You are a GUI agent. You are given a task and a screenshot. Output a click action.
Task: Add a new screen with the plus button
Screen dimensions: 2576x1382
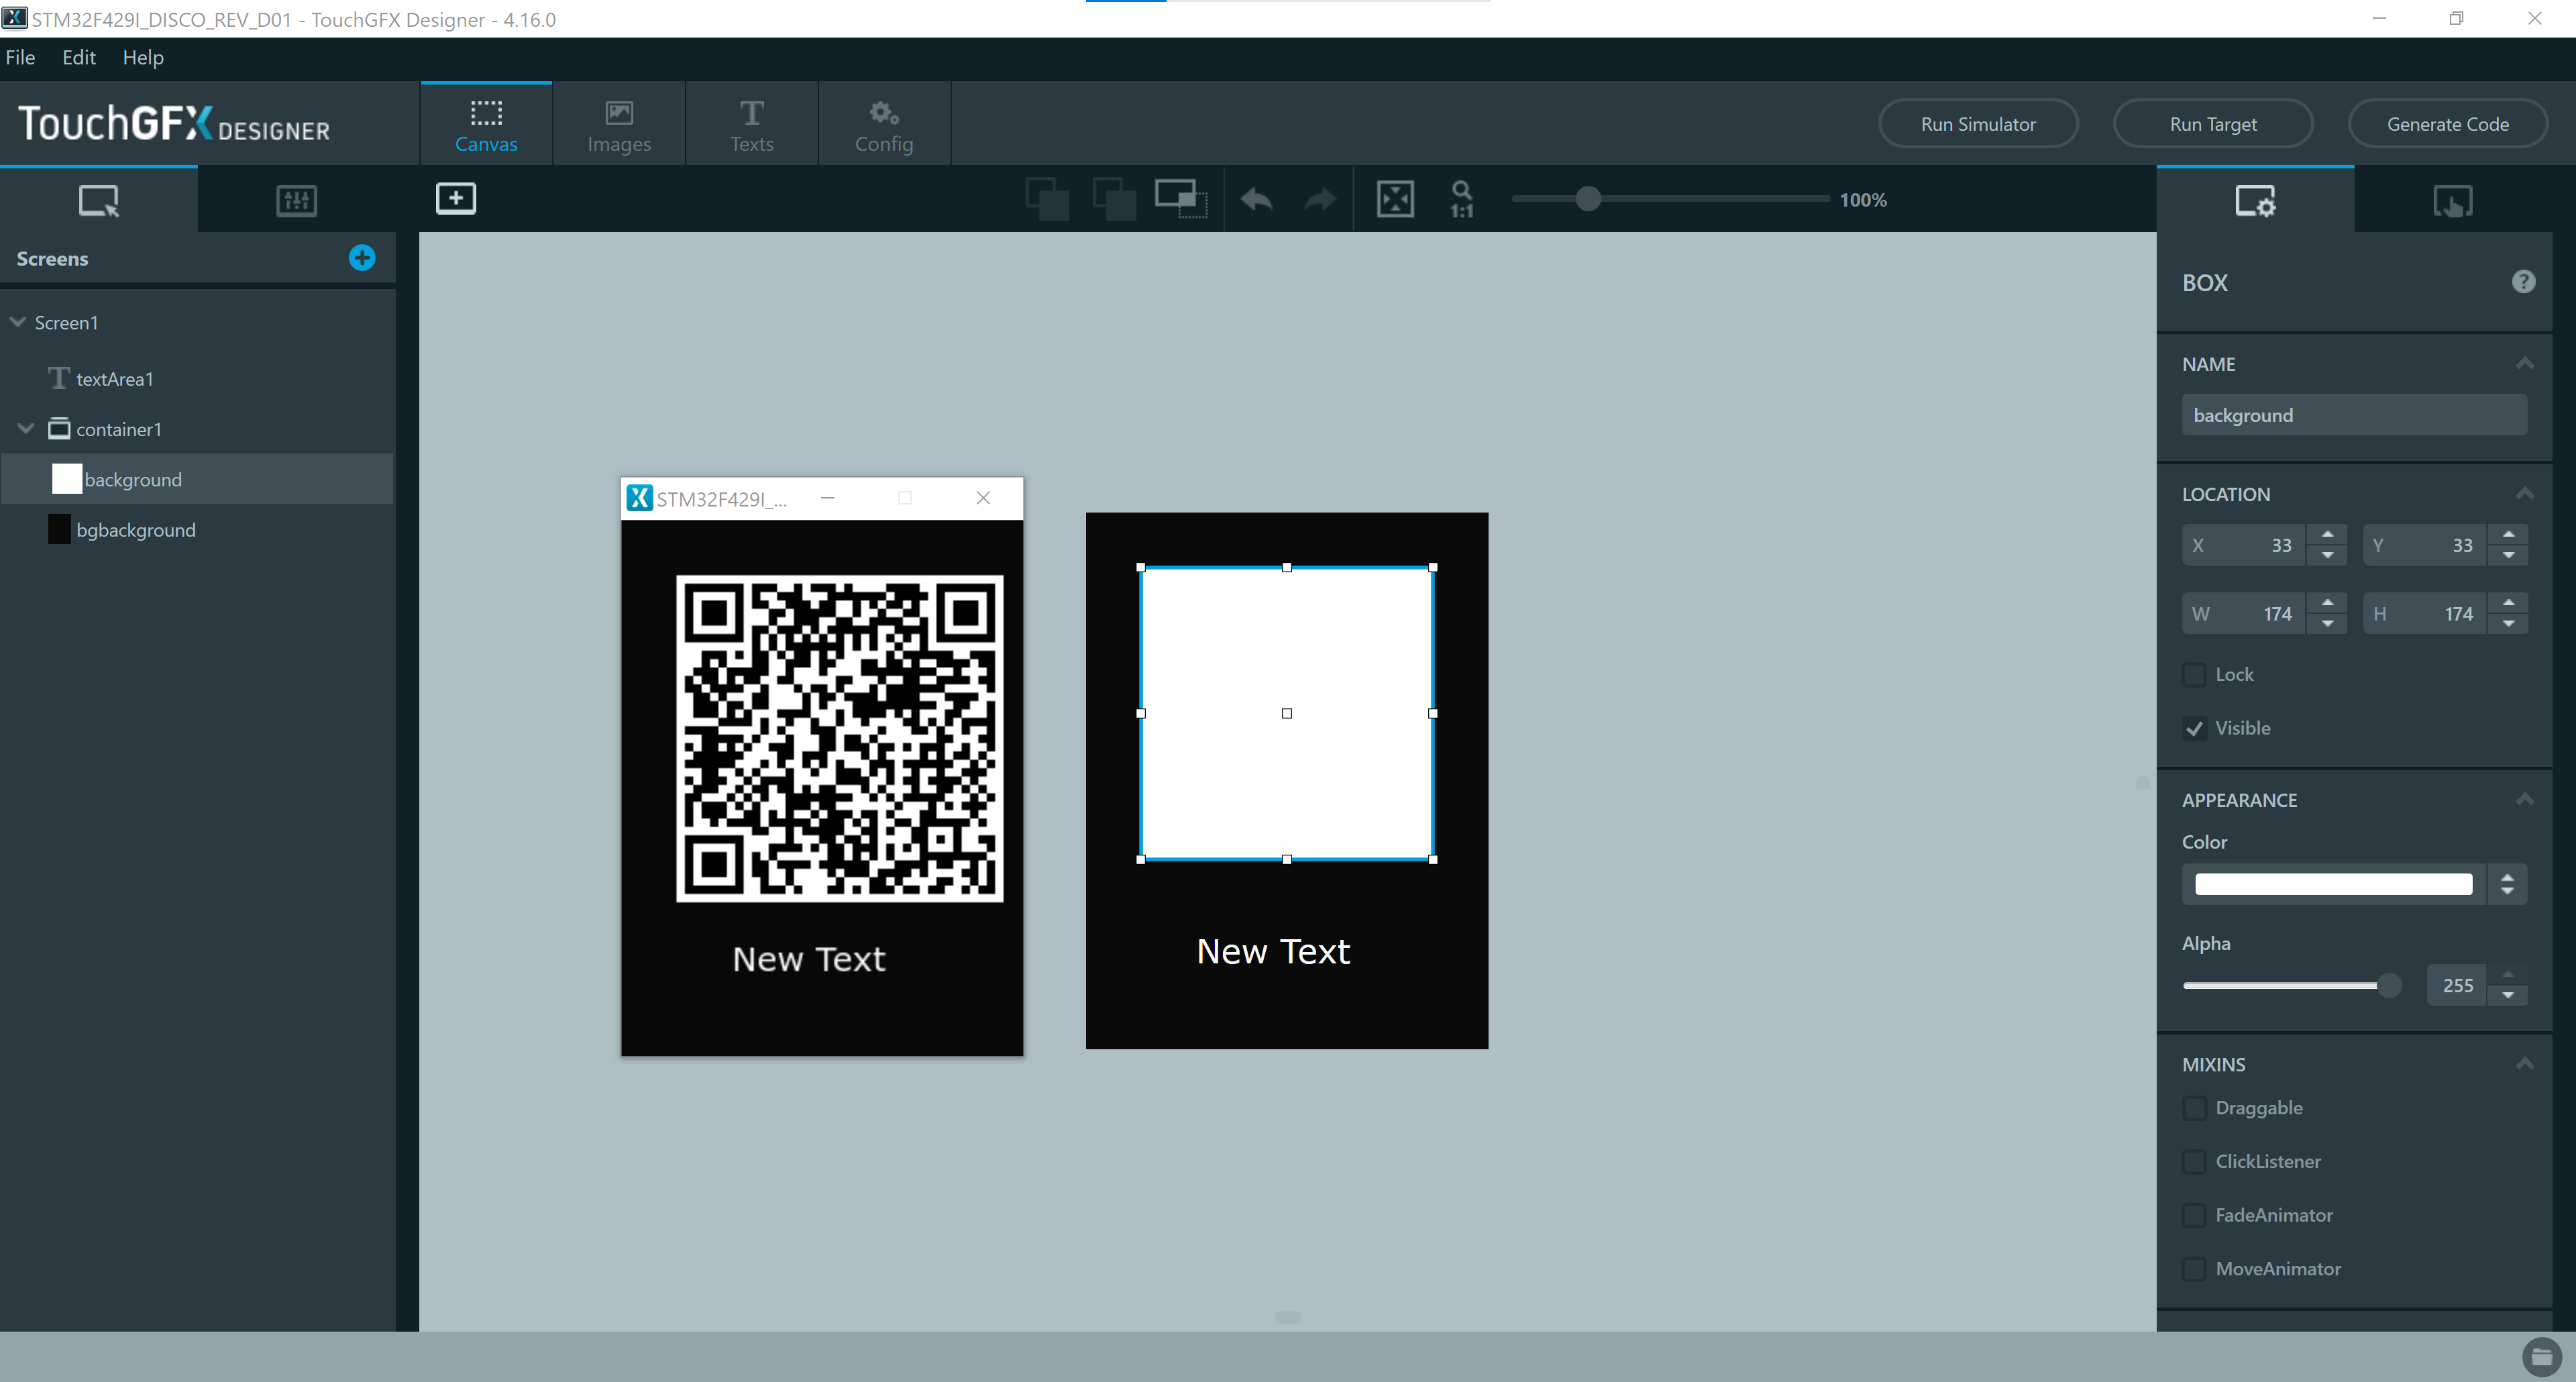pos(362,258)
